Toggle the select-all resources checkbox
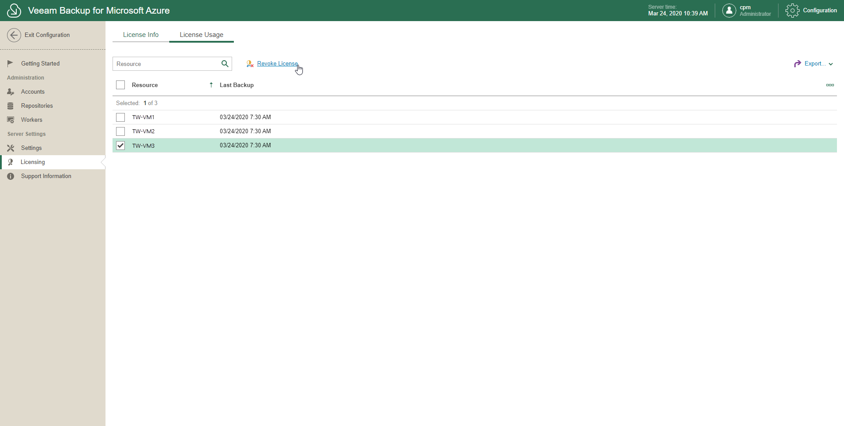 tap(120, 85)
